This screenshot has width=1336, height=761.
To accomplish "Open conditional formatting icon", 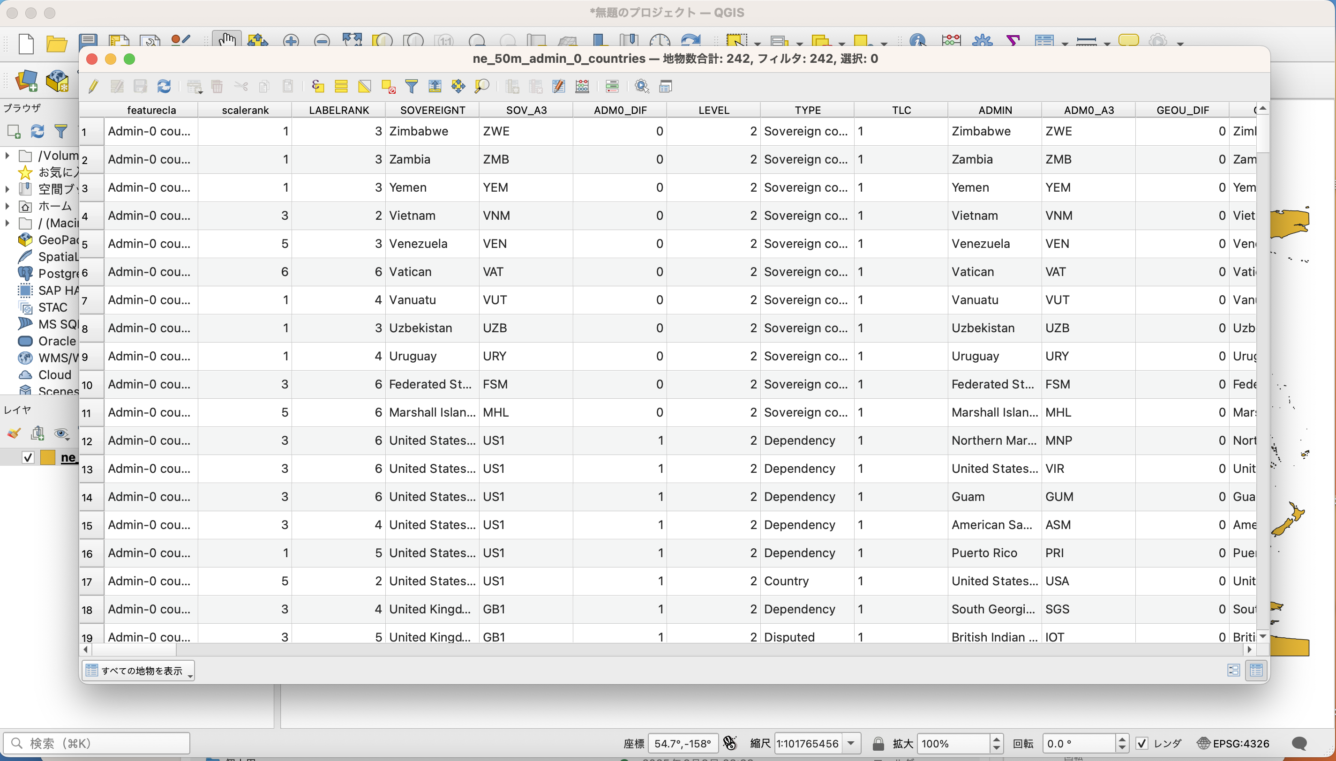I will point(612,86).
